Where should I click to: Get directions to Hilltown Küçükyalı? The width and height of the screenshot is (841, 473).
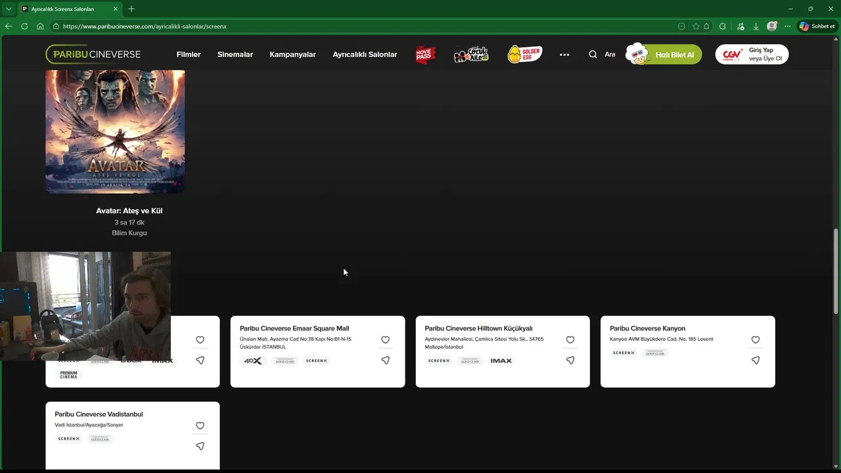click(570, 360)
